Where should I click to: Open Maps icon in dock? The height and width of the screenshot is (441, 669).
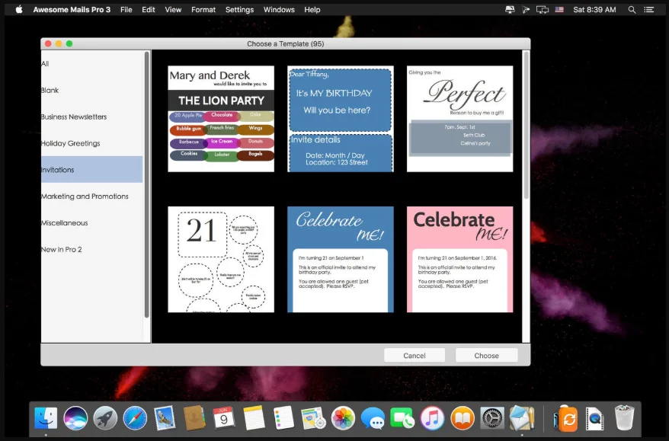pos(313,418)
